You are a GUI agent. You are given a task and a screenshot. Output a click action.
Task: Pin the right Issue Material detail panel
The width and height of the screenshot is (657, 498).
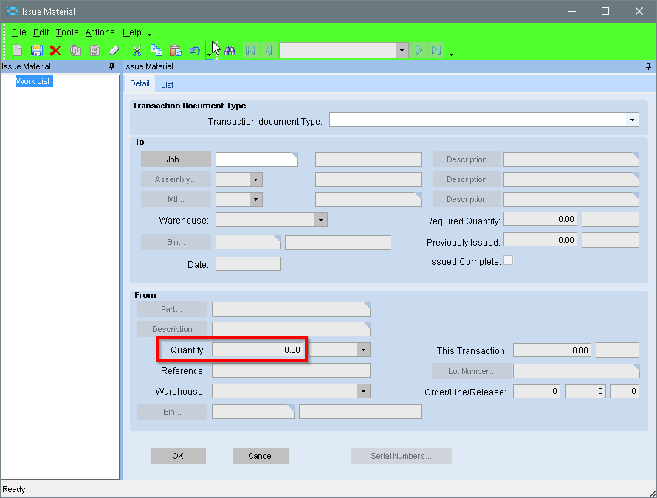coord(648,66)
